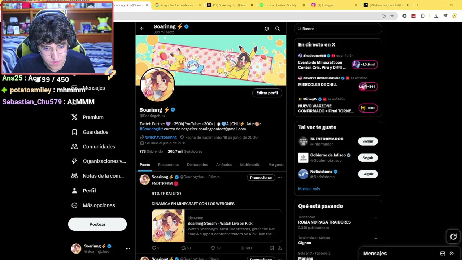
Task: Switch to the Artículos tab
Action: [x=224, y=165]
